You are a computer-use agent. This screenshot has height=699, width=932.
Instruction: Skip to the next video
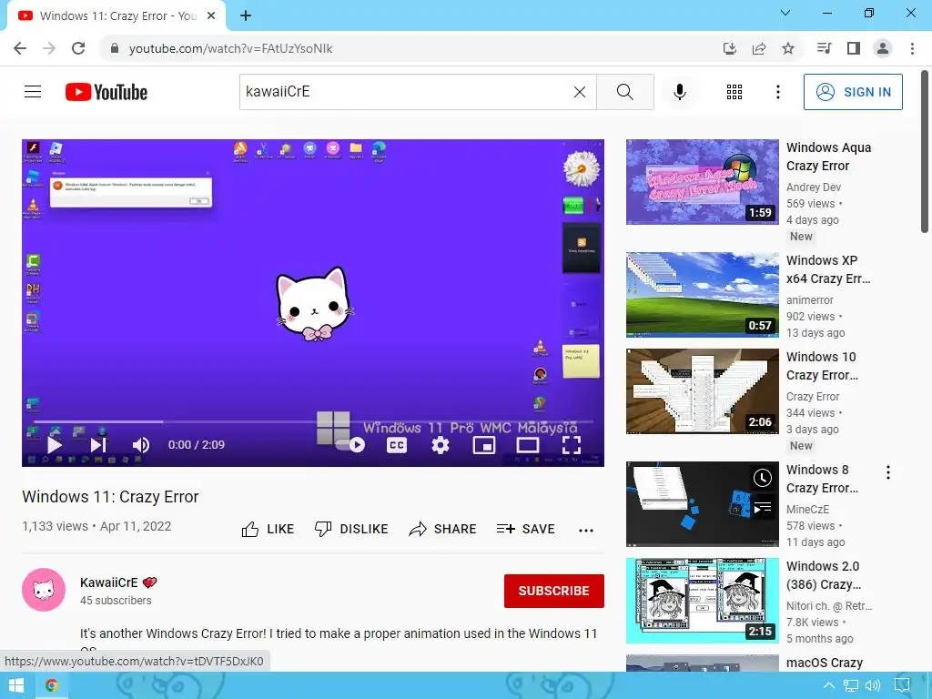(x=98, y=444)
